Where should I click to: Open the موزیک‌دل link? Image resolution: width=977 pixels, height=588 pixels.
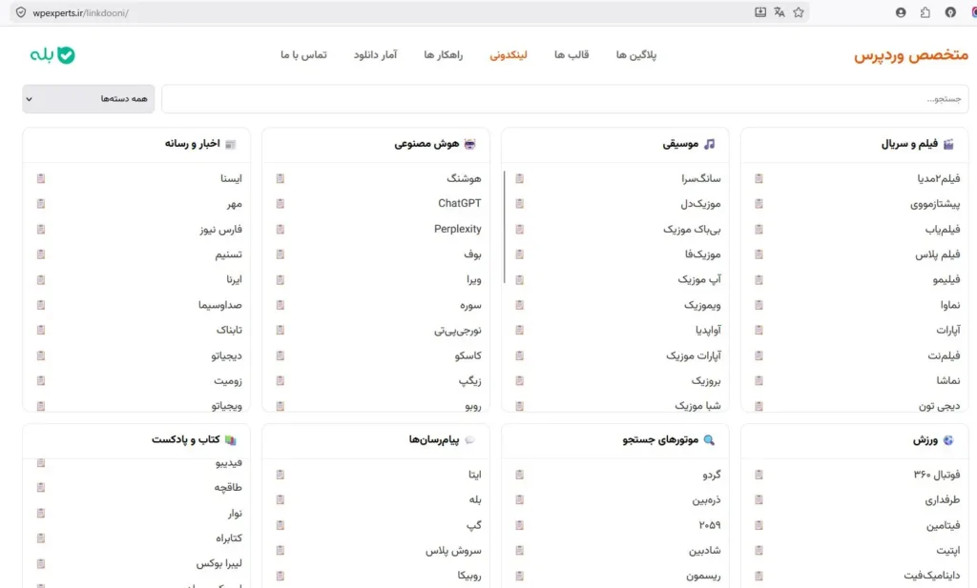pos(700,204)
